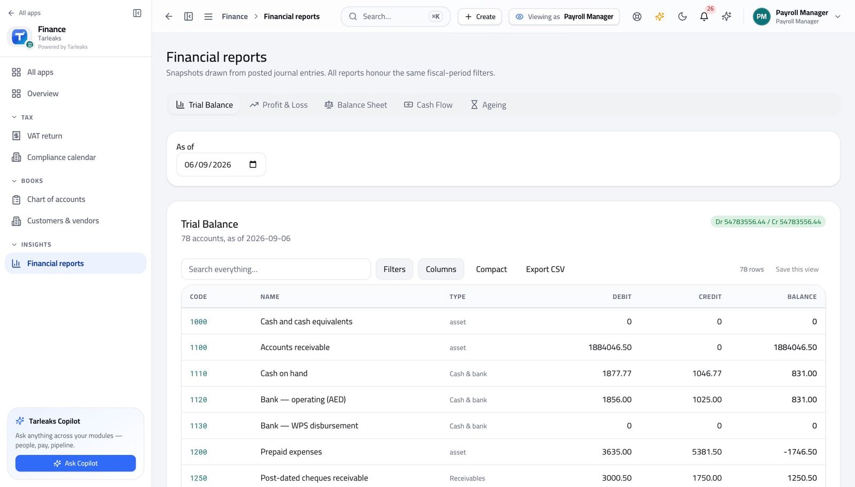Open the help lifebuoy icon

pos(637,17)
